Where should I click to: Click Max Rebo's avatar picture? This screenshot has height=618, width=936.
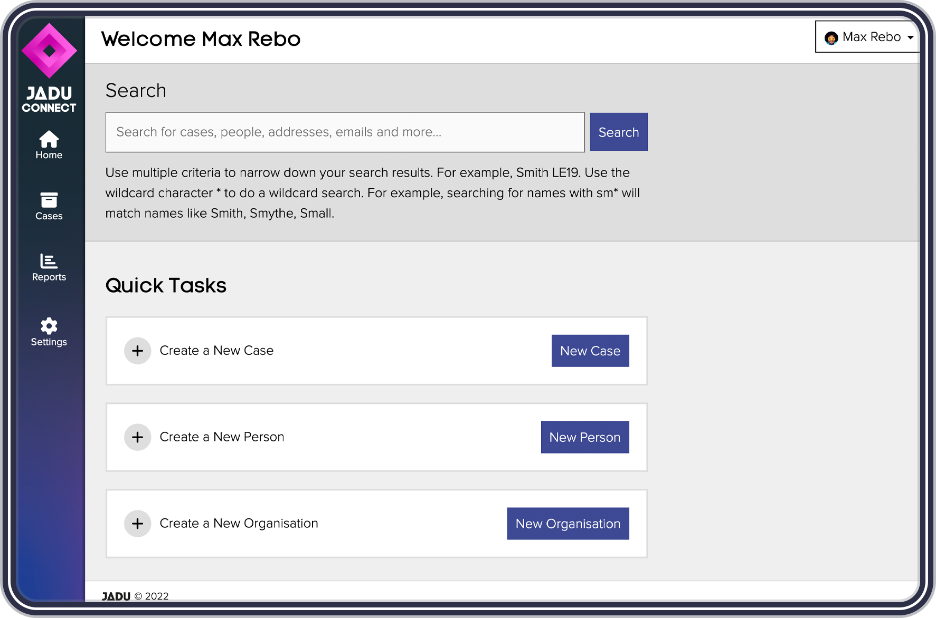pos(831,37)
